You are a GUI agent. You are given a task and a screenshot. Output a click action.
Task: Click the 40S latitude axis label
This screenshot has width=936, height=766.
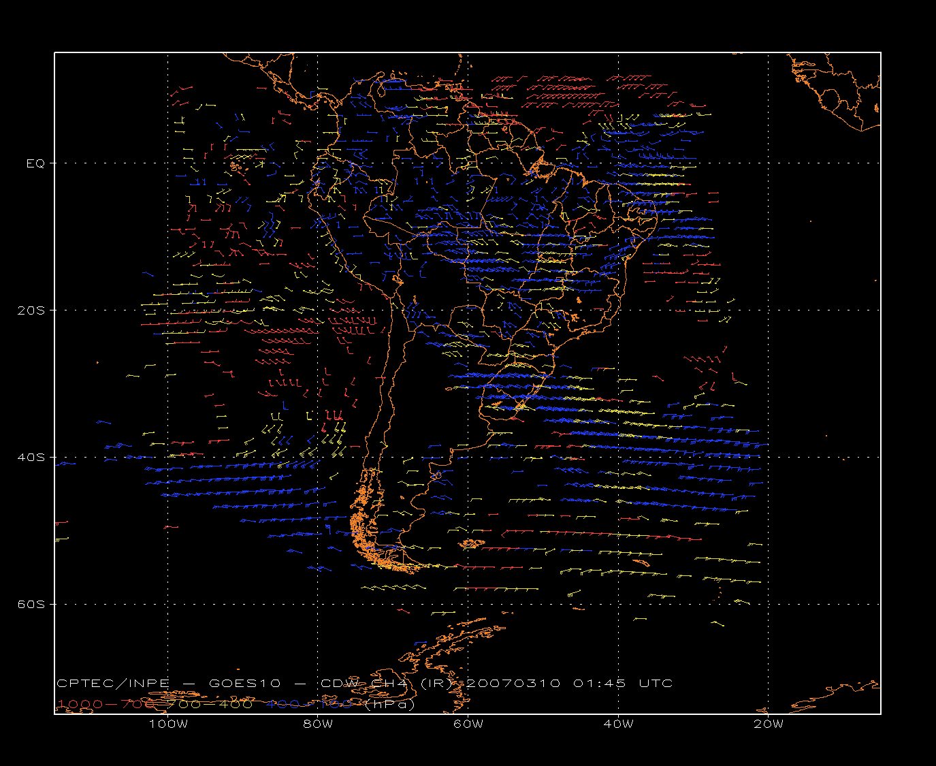point(31,457)
